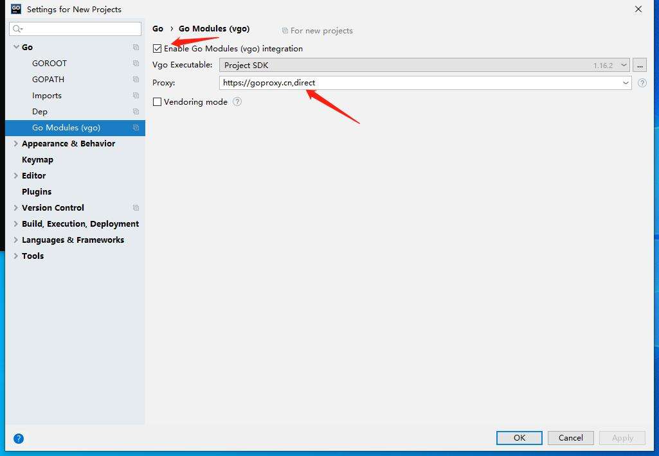659x456 pixels.
Task: Click into the Proxy URL text field
Action: pyautogui.click(x=418, y=83)
